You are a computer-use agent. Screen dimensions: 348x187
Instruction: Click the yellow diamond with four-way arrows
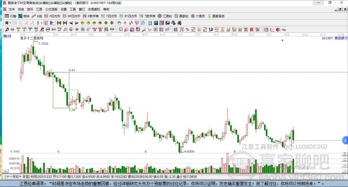point(111,23)
